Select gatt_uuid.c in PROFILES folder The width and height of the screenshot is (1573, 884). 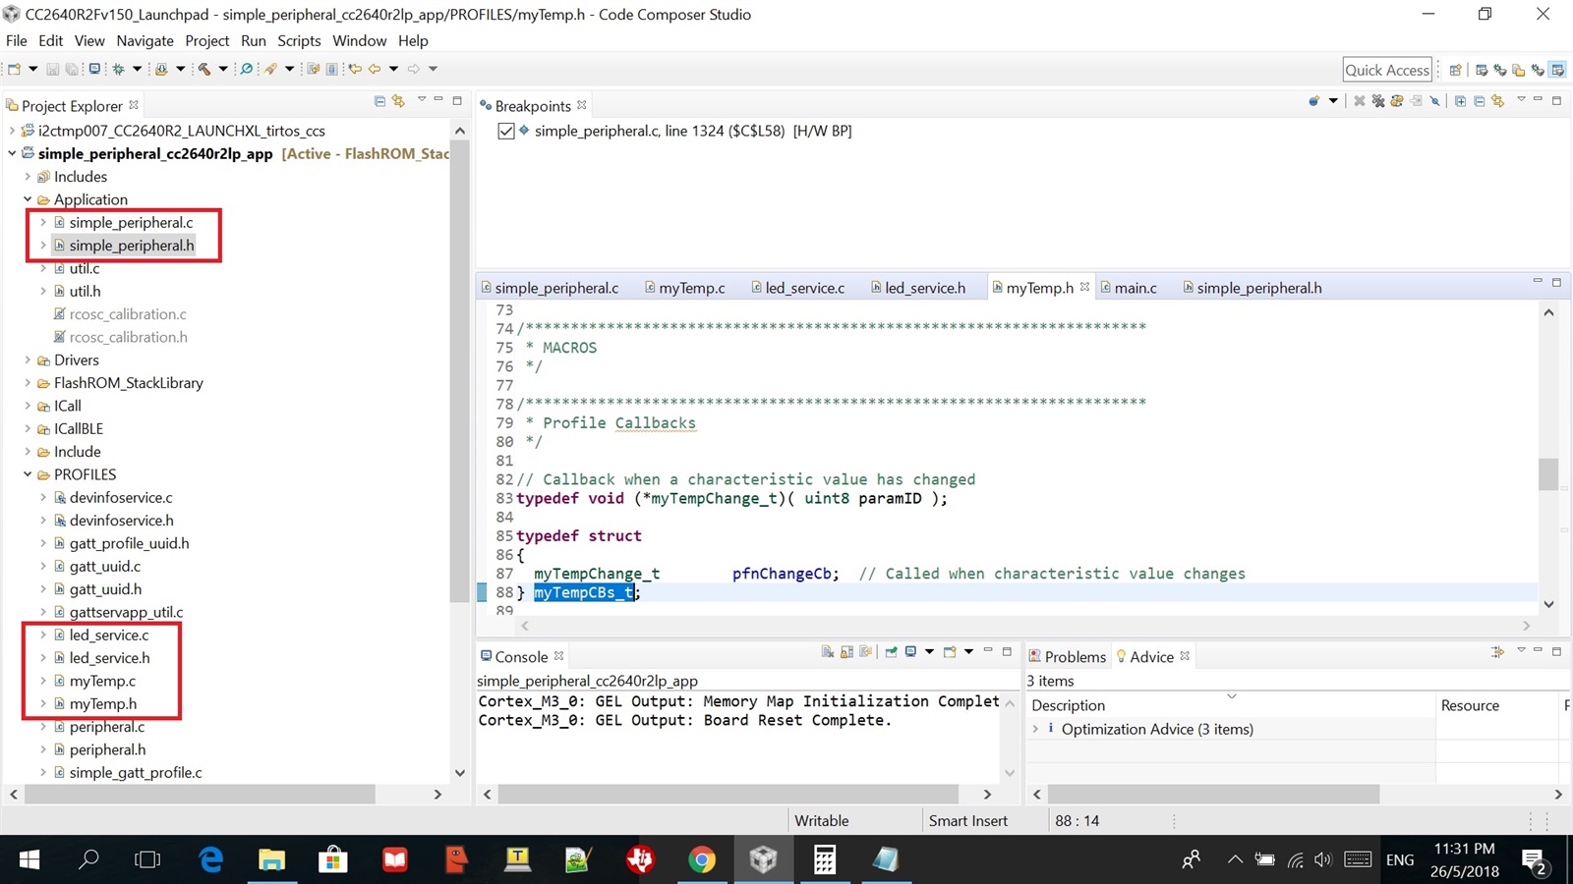(x=105, y=566)
